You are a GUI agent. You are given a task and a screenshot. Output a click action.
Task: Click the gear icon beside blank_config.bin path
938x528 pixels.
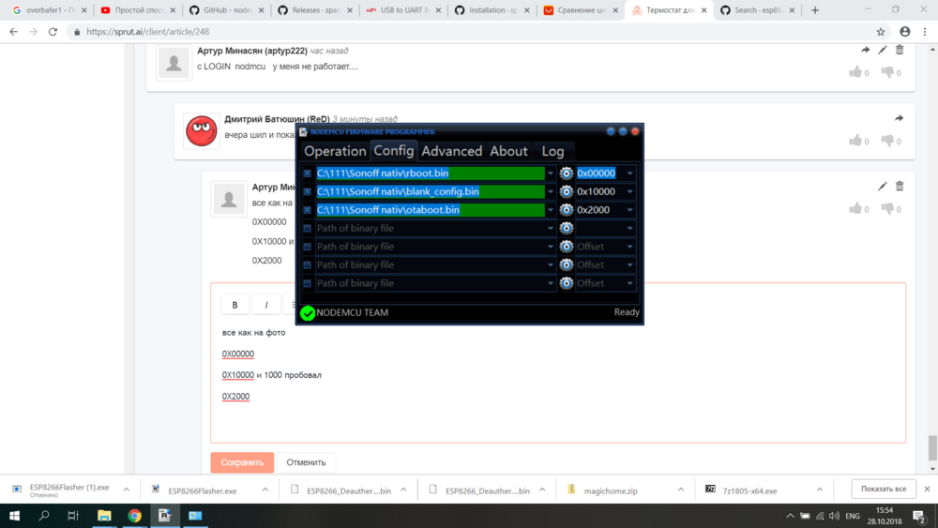566,191
